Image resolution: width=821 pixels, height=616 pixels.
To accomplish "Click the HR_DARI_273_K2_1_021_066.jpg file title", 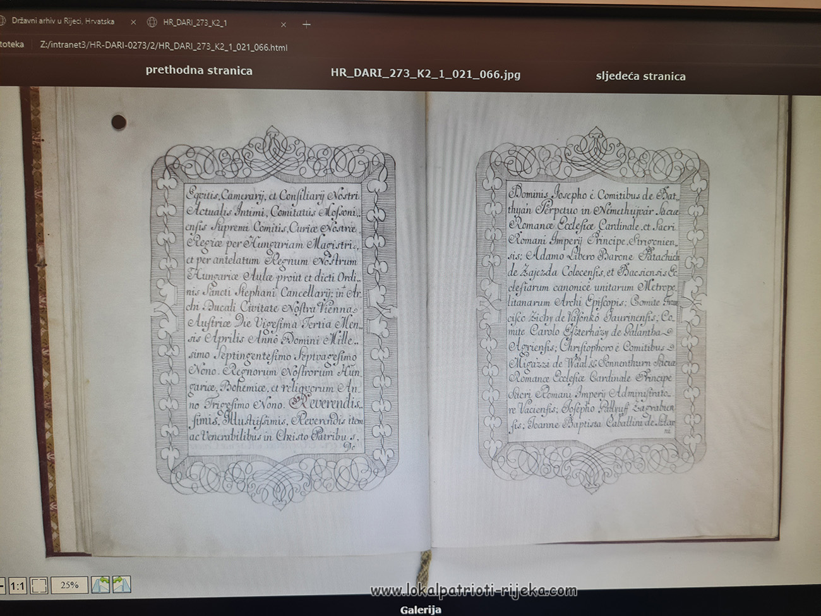I will (x=425, y=74).
